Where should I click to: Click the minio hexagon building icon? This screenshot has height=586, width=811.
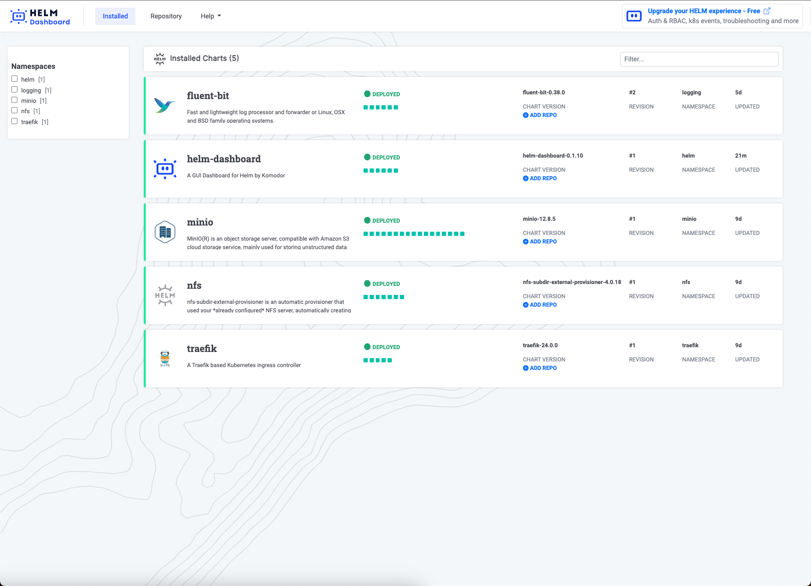[165, 232]
